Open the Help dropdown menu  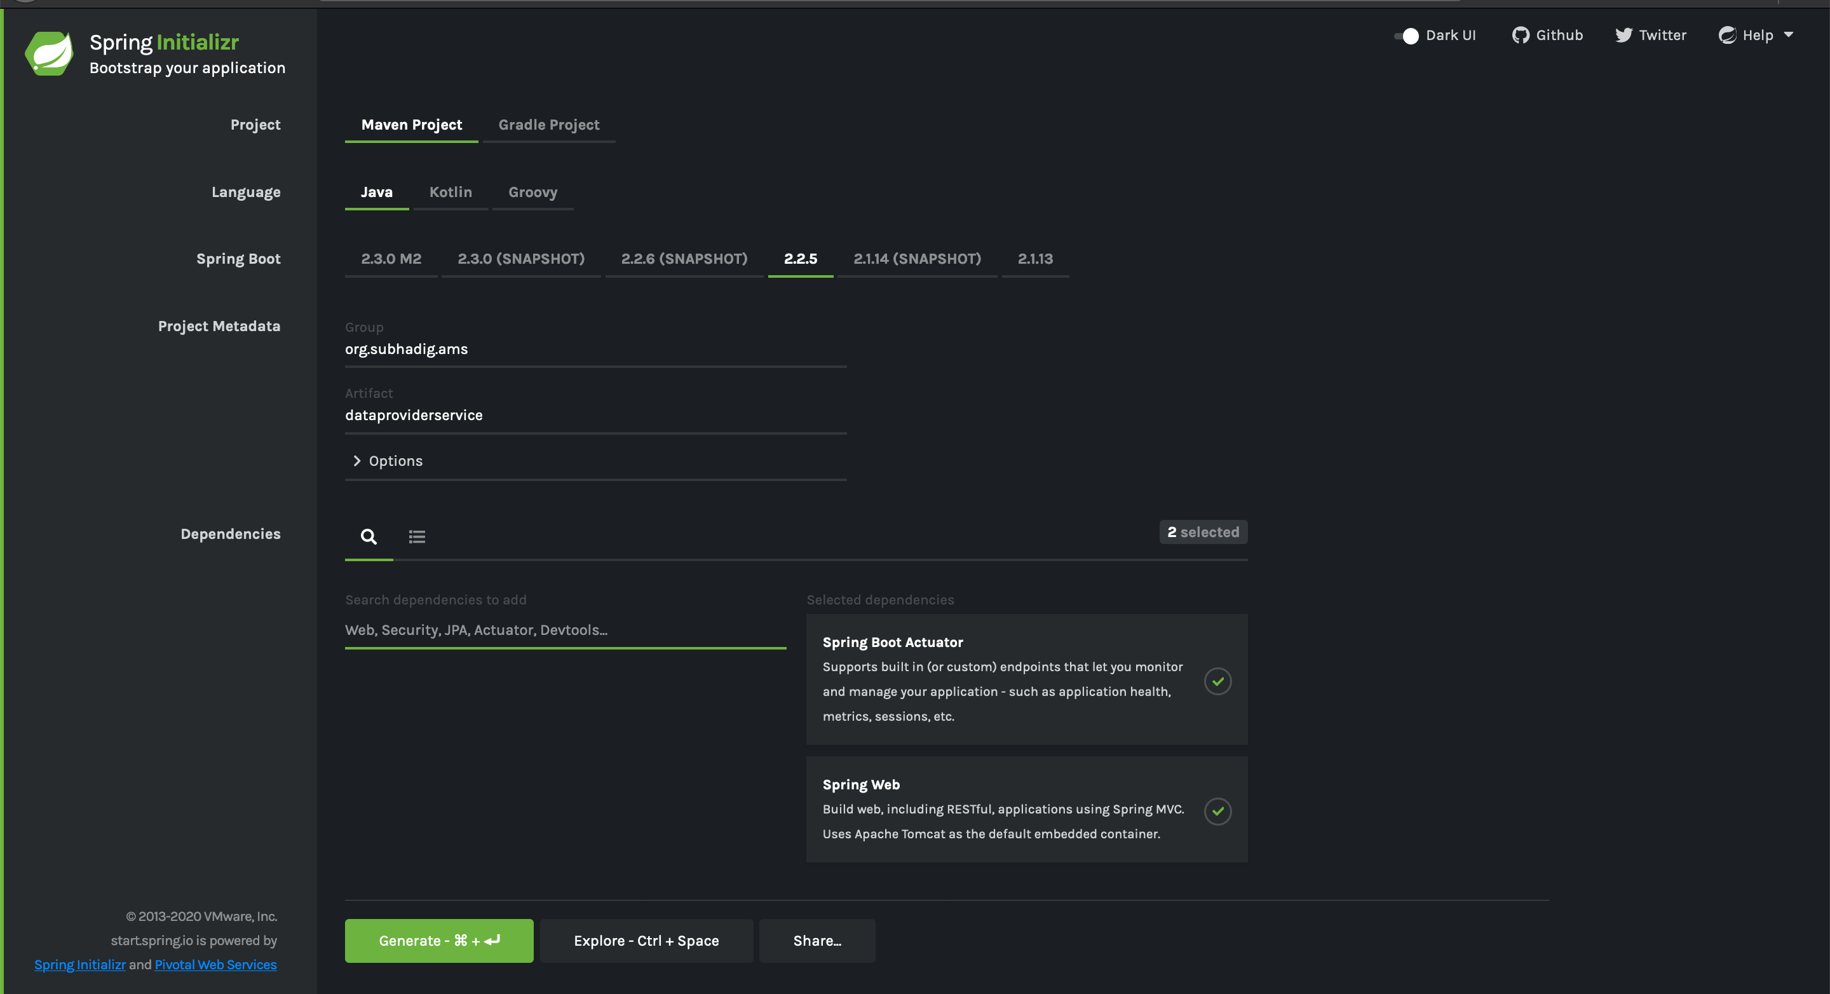[1758, 34]
